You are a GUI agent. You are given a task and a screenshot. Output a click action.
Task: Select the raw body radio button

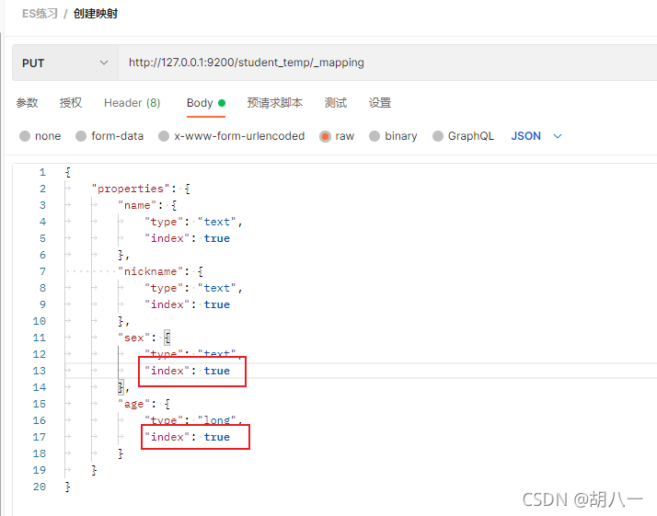click(325, 136)
